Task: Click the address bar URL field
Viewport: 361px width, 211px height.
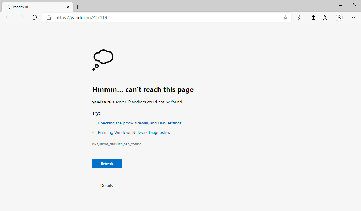Action: (x=167, y=17)
